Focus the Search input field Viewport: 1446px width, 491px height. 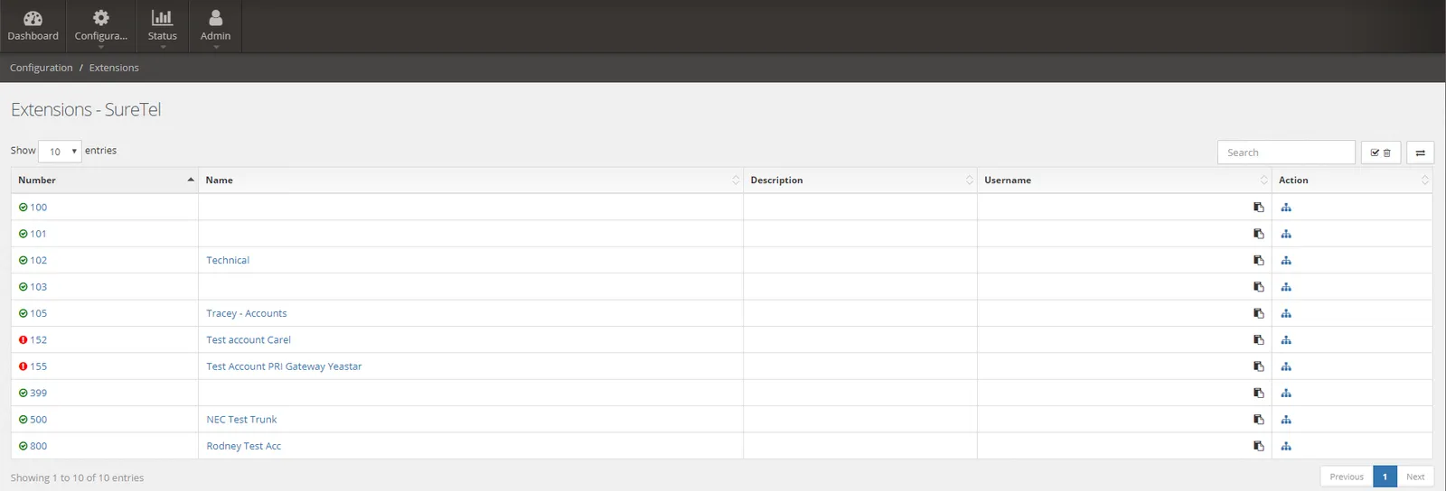[1286, 153]
